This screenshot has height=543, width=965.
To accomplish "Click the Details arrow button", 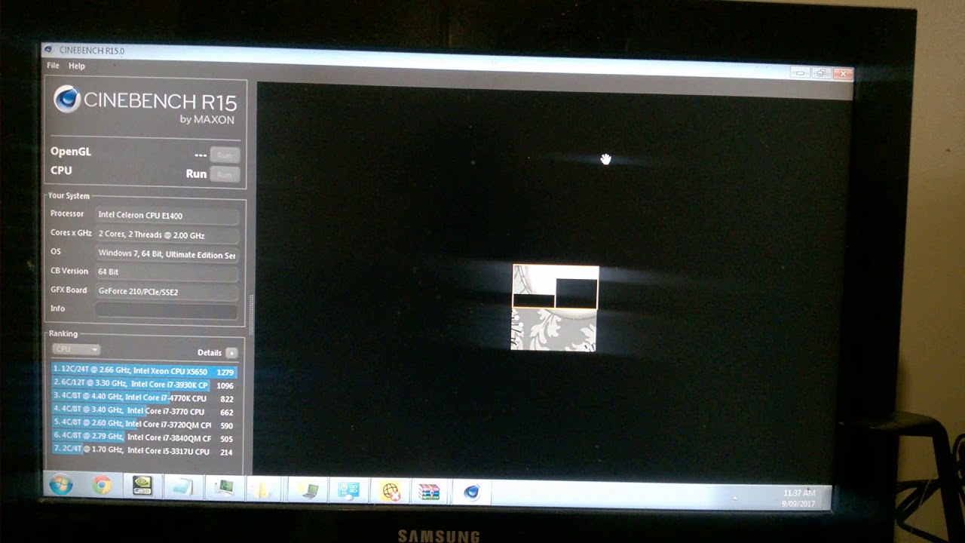I will 231,353.
